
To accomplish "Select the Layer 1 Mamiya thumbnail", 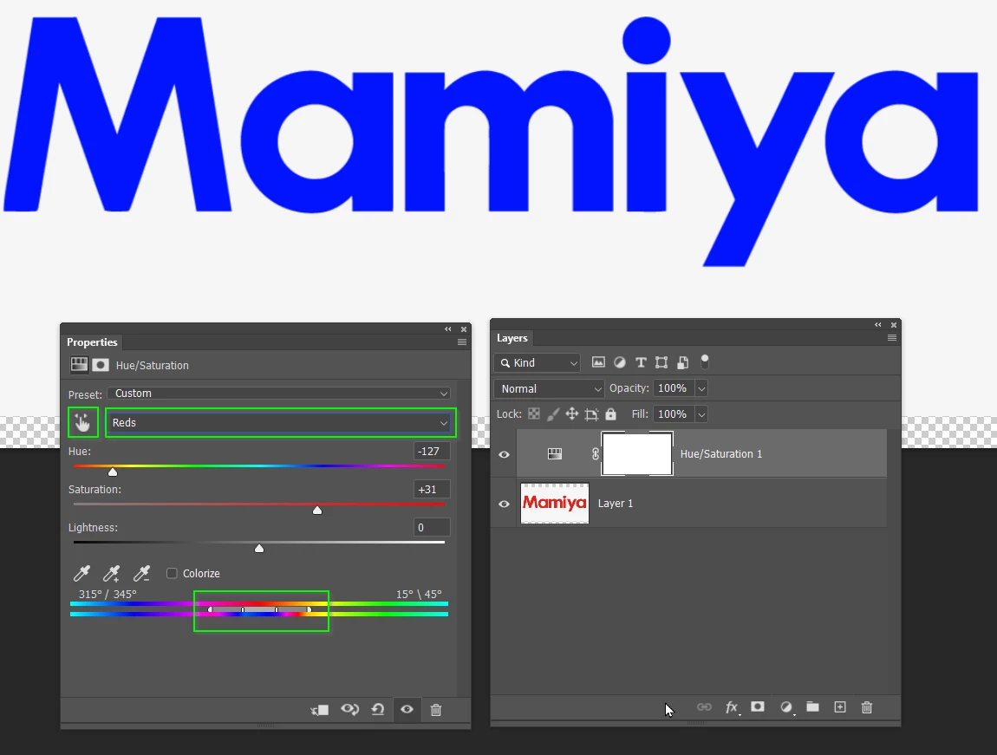I will click(x=555, y=503).
